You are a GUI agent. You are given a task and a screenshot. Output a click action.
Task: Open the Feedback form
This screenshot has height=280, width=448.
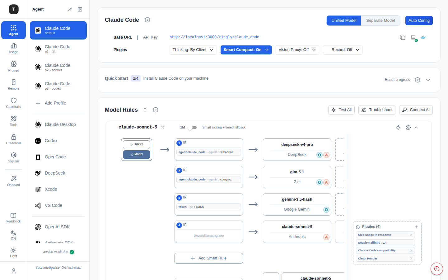tap(13, 218)
